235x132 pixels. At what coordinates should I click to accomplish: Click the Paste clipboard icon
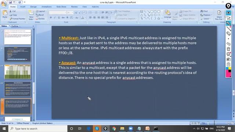[x=5, y=13]
